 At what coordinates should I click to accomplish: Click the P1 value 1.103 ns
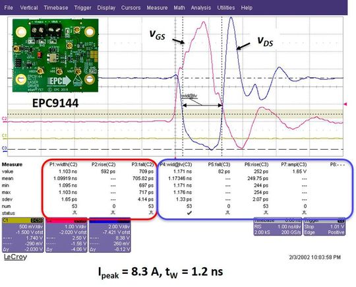pyautogui.click(x=68, y=172)
